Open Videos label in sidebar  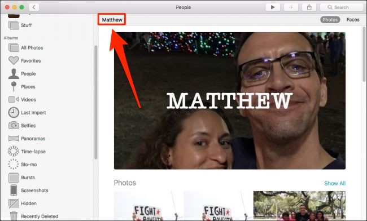pos(29,100)
